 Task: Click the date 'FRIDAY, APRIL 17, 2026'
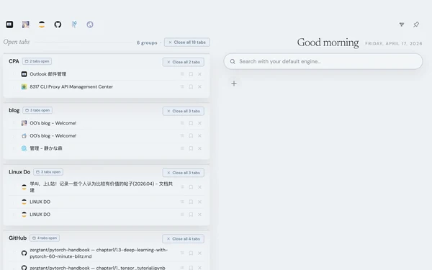pyautogui.click(x=394, y=43)
